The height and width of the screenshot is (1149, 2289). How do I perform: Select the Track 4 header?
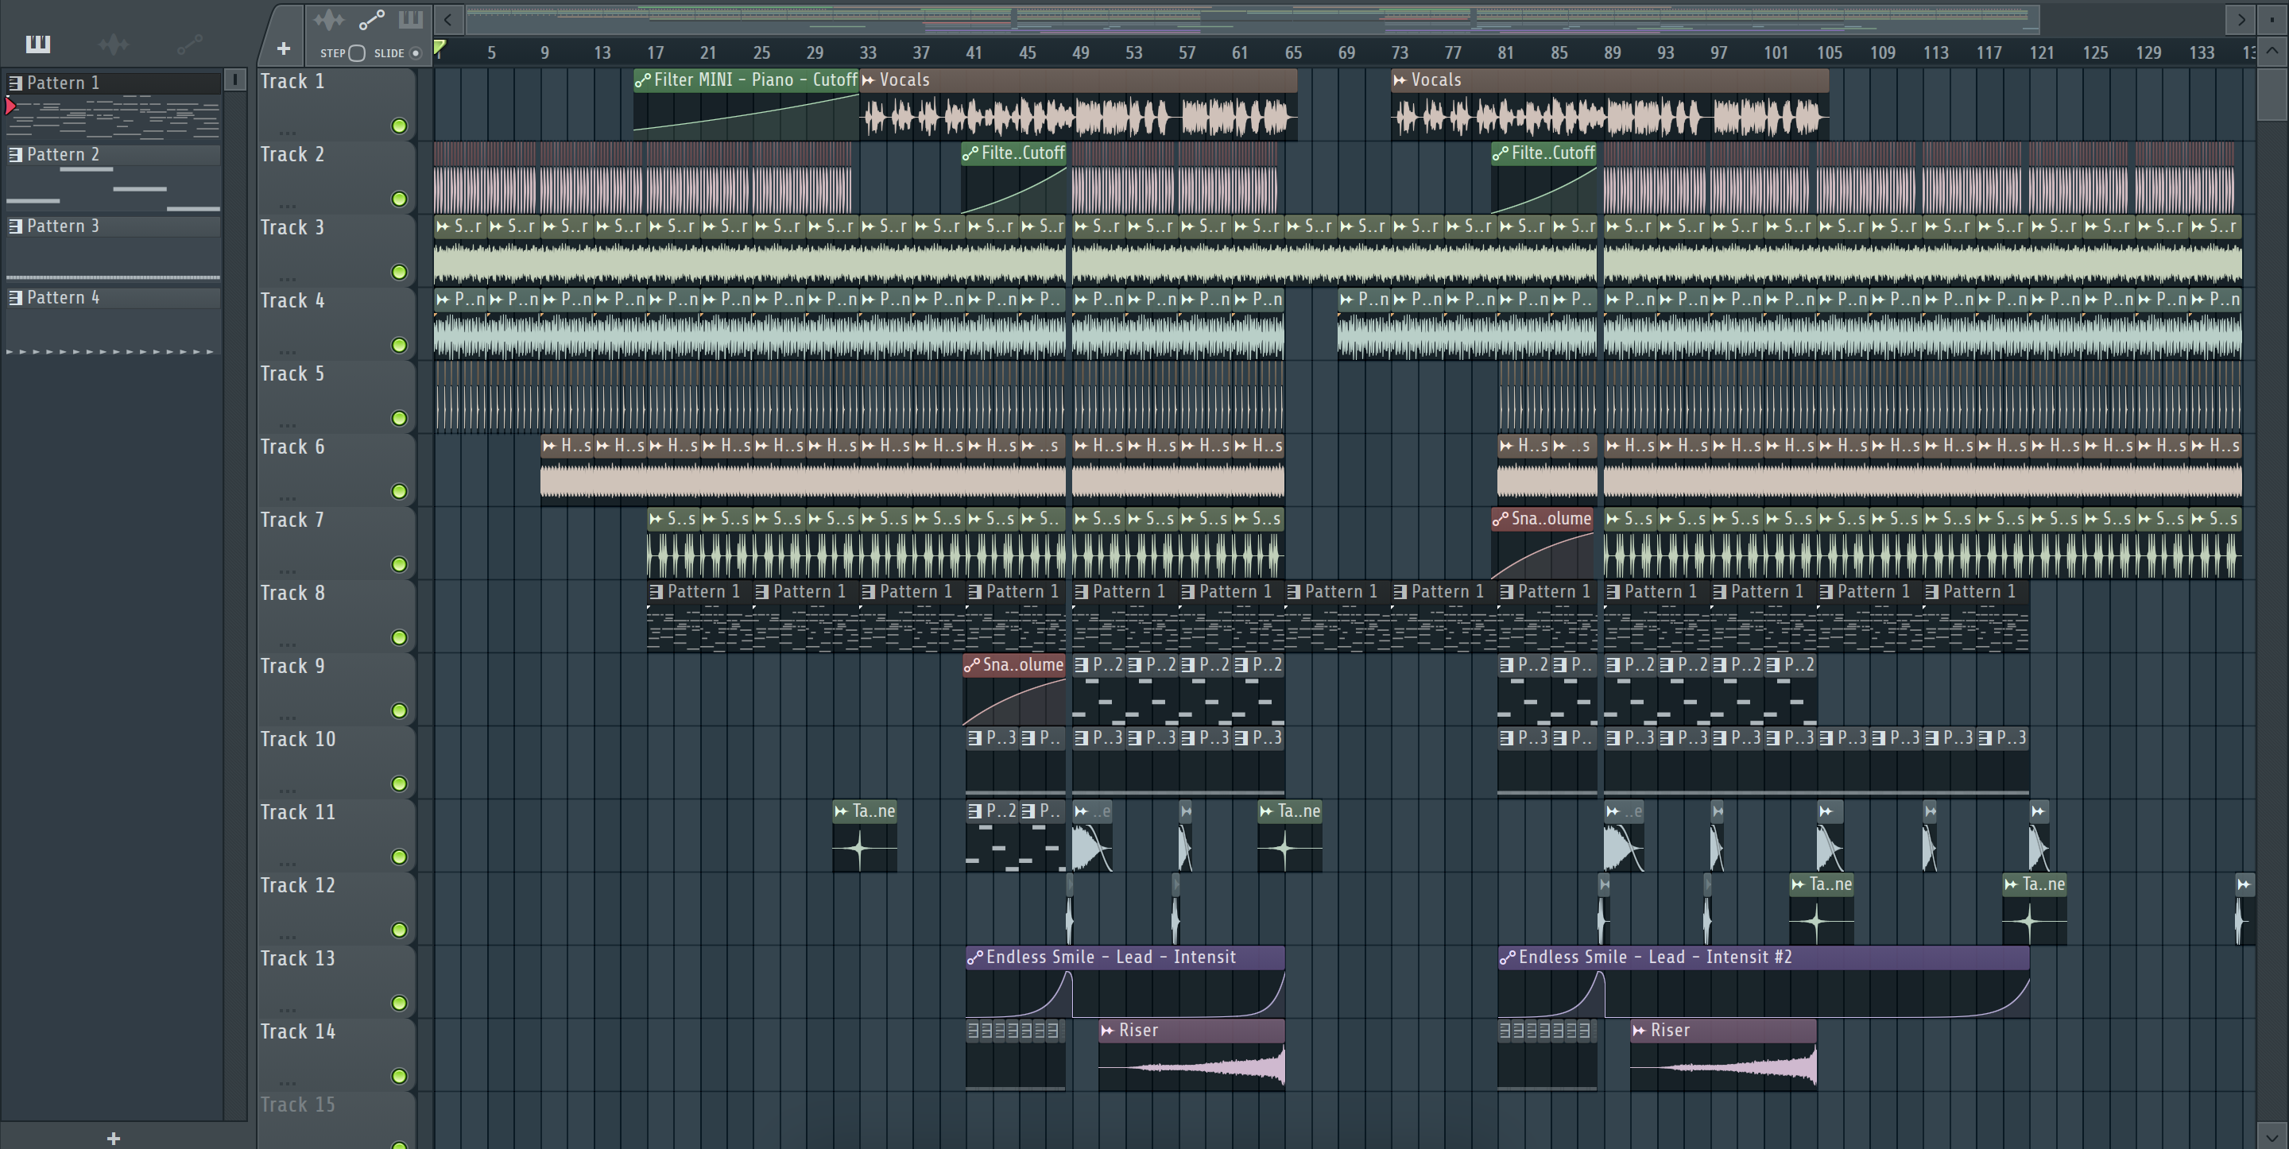tap(337, 323)
